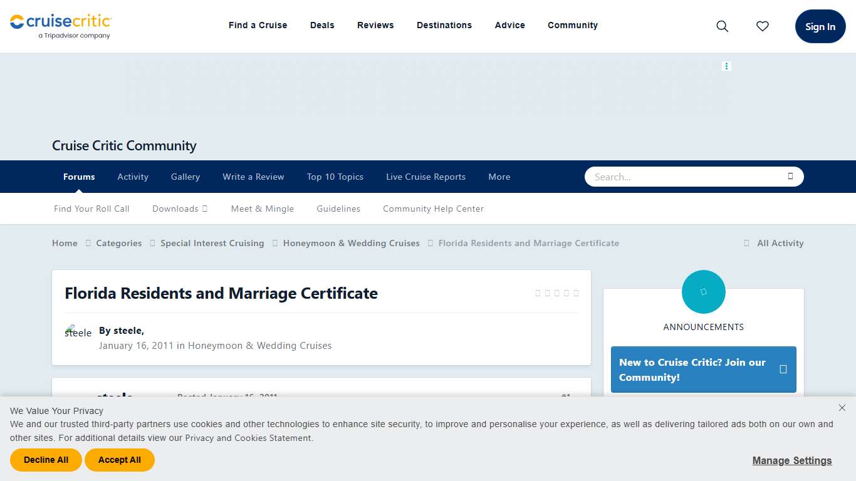
Task: Open the forum search field's search icon
Action: pyautogui.click(x=790, y=177)
